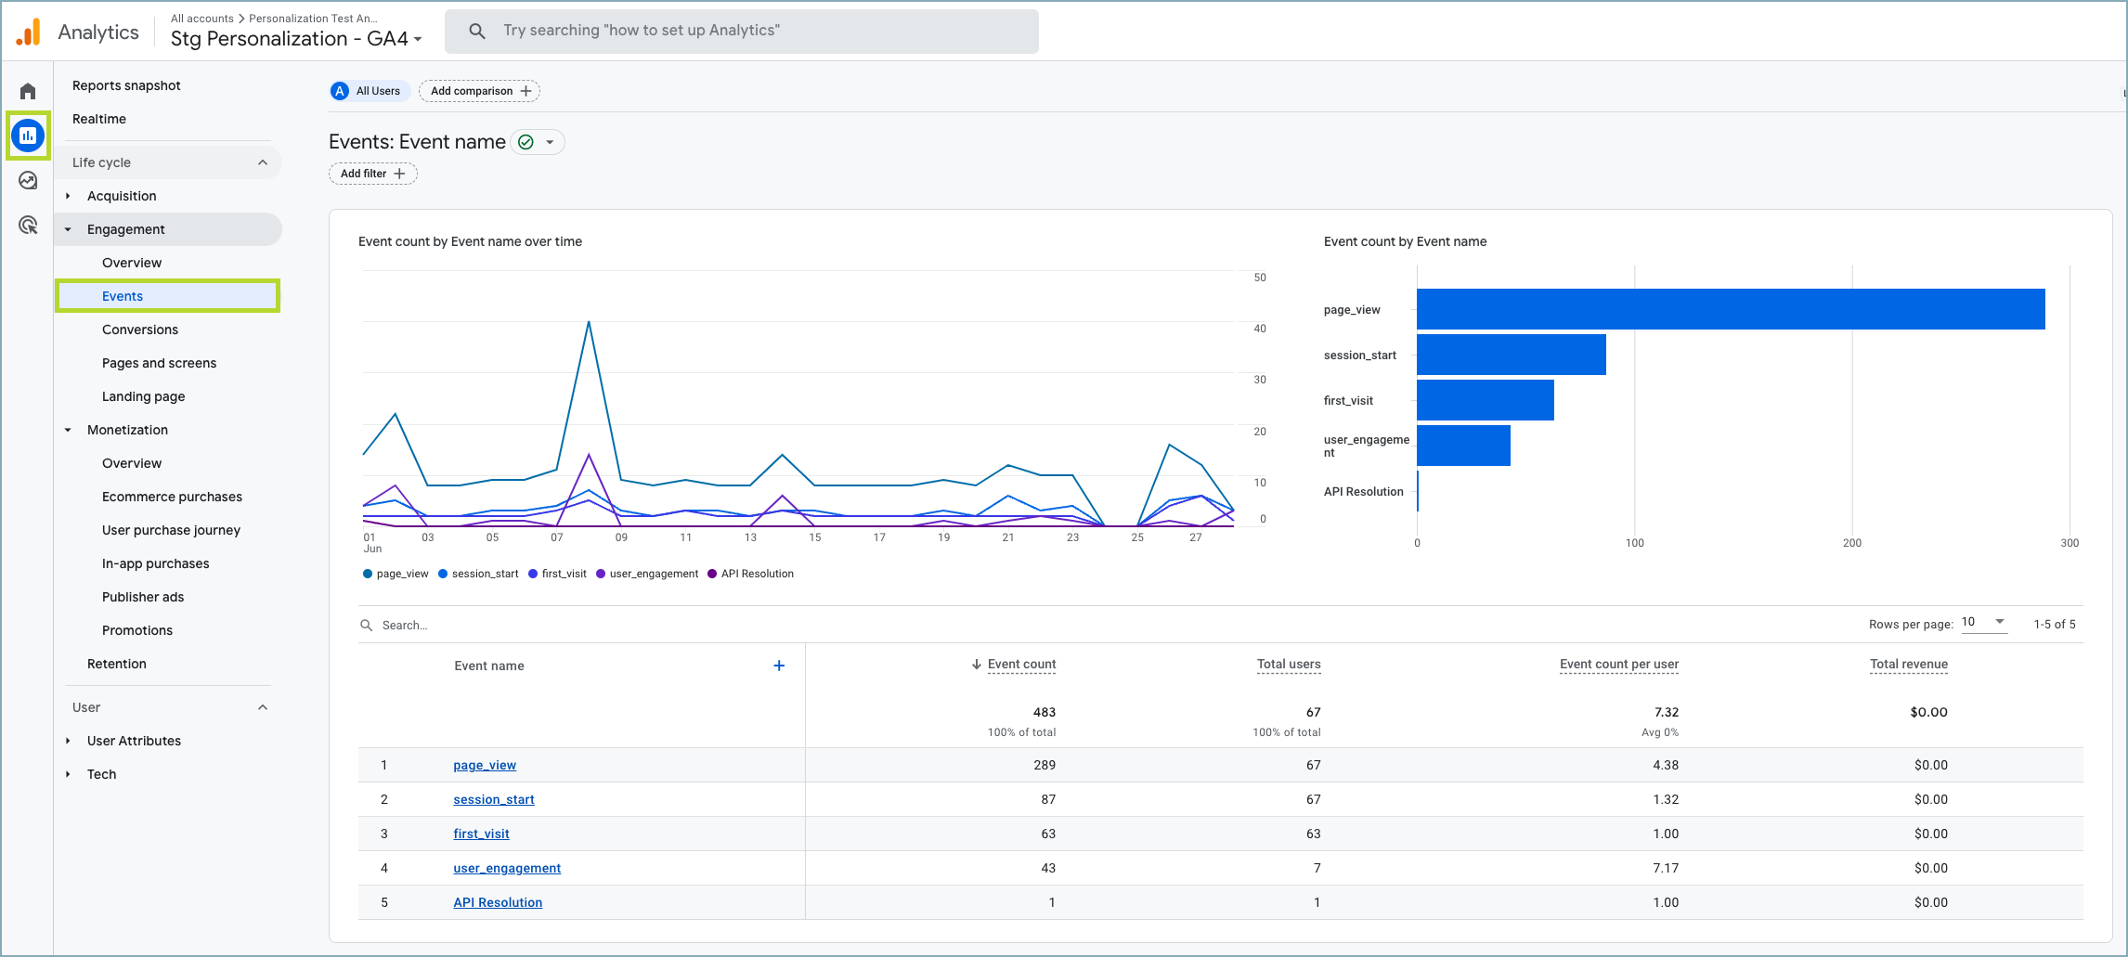Viewport: 2128px width, 957px height.
Task: Click the table search magnifier icon
Action: coord(367,625)
